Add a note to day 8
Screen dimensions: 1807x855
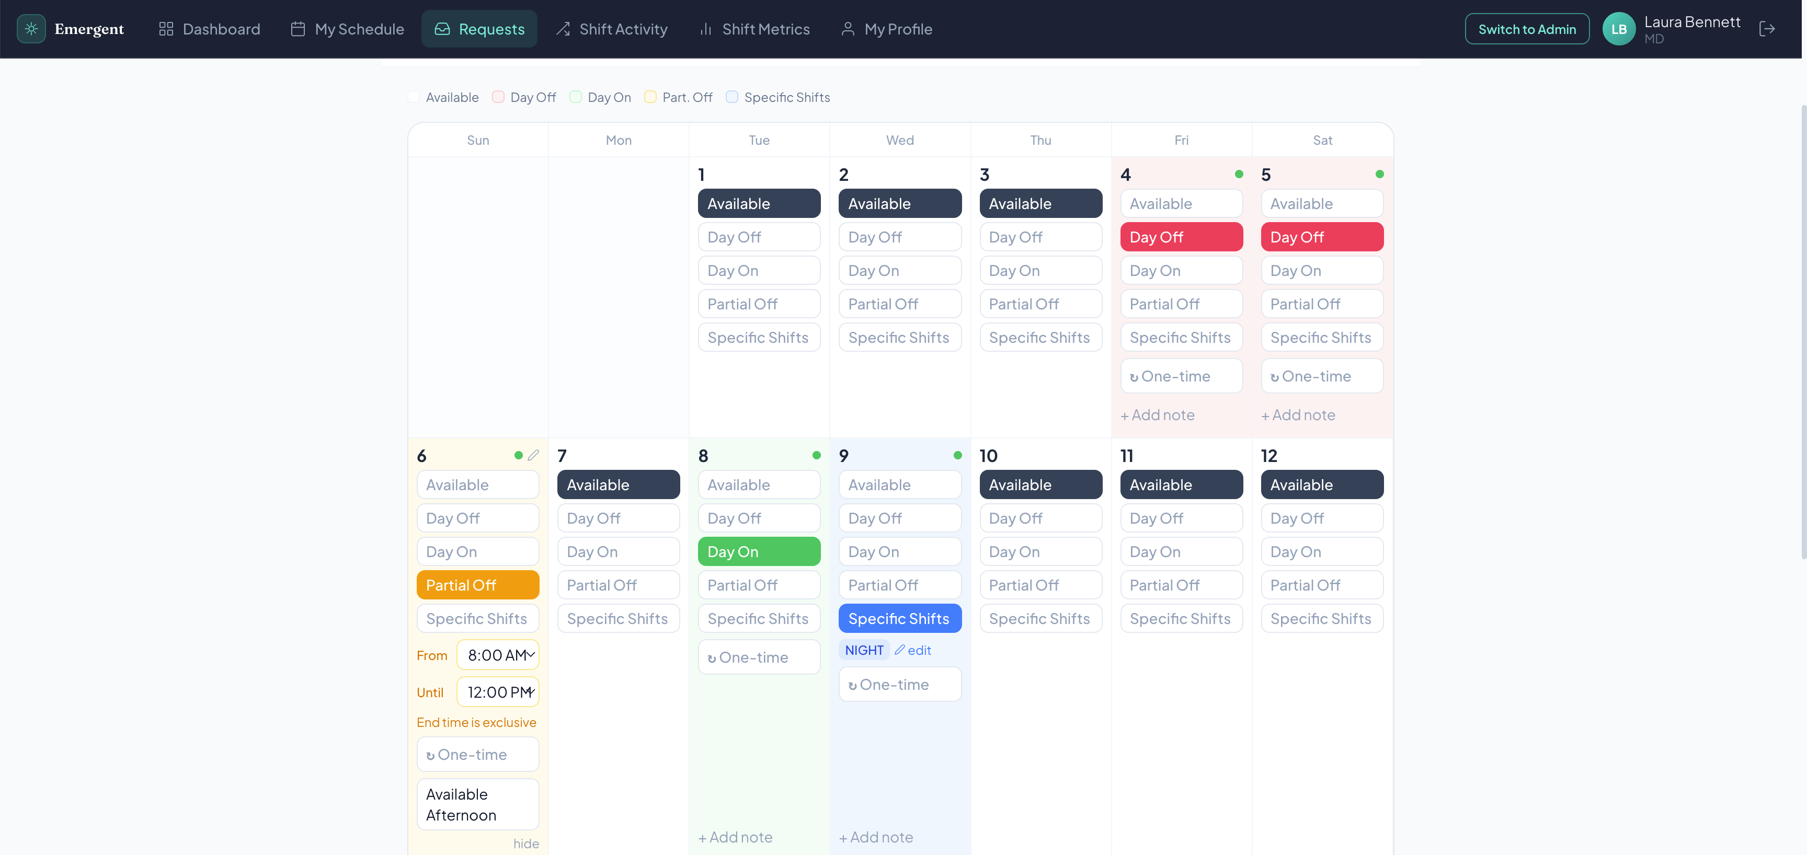(x=735, y=837)
